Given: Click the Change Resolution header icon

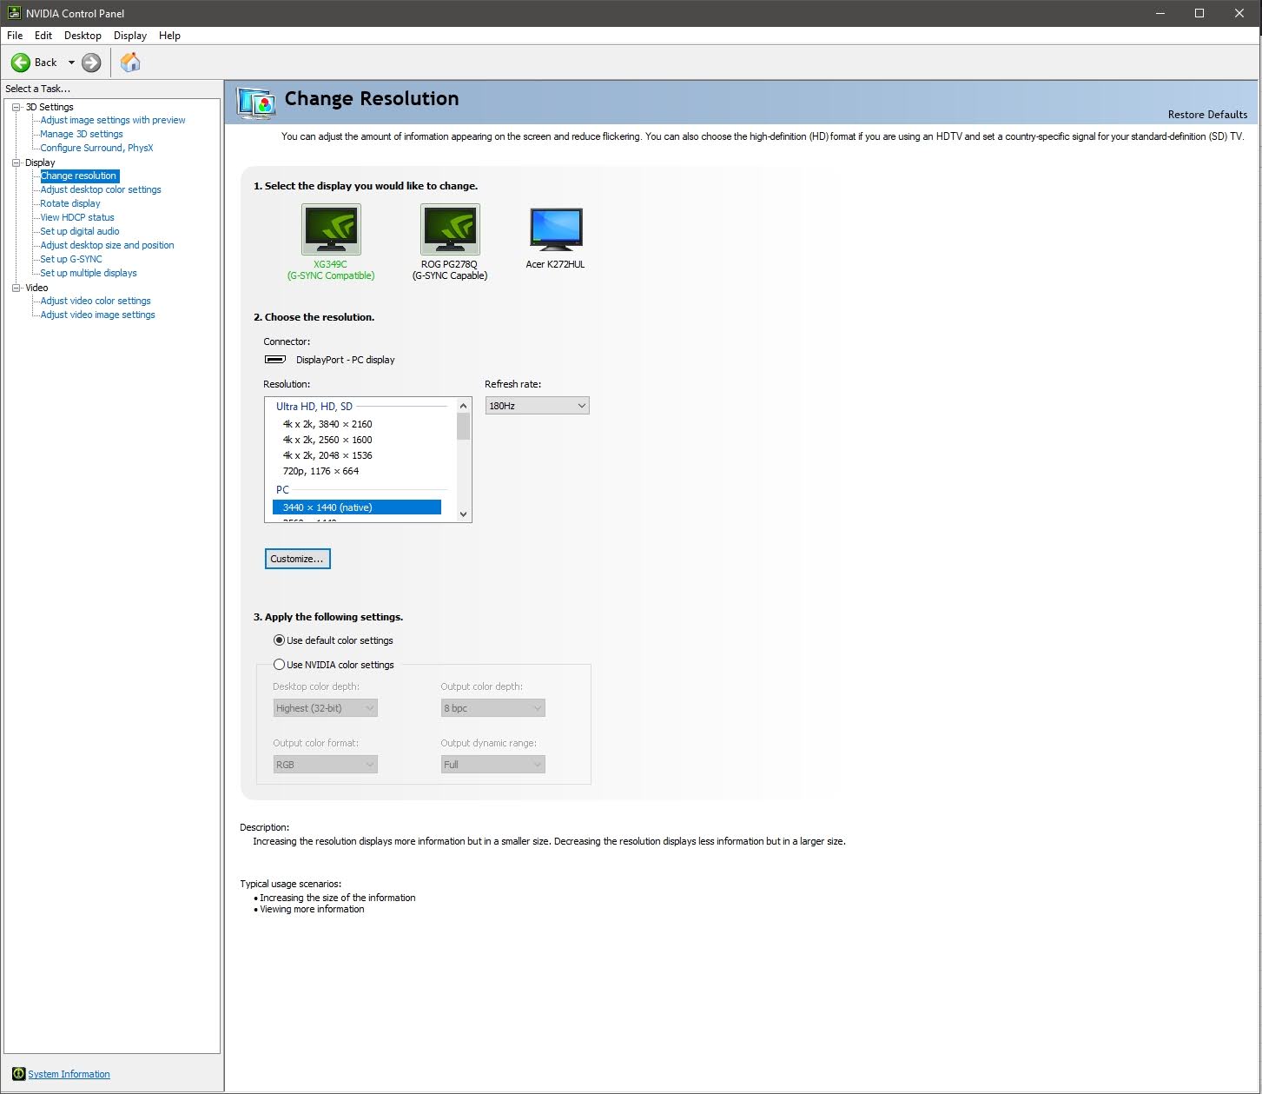Looking at the screenshot, I should 256,103.
